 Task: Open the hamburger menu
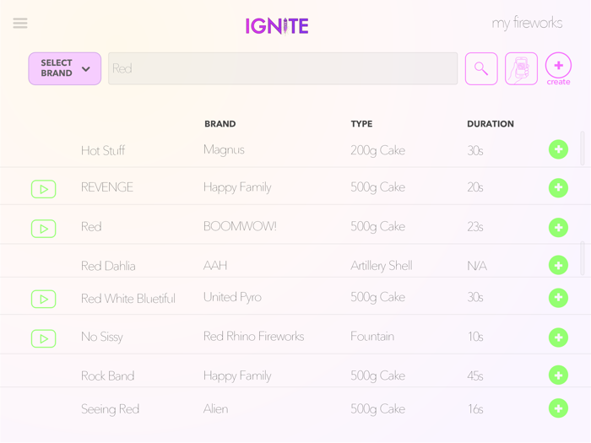point(20,23)
